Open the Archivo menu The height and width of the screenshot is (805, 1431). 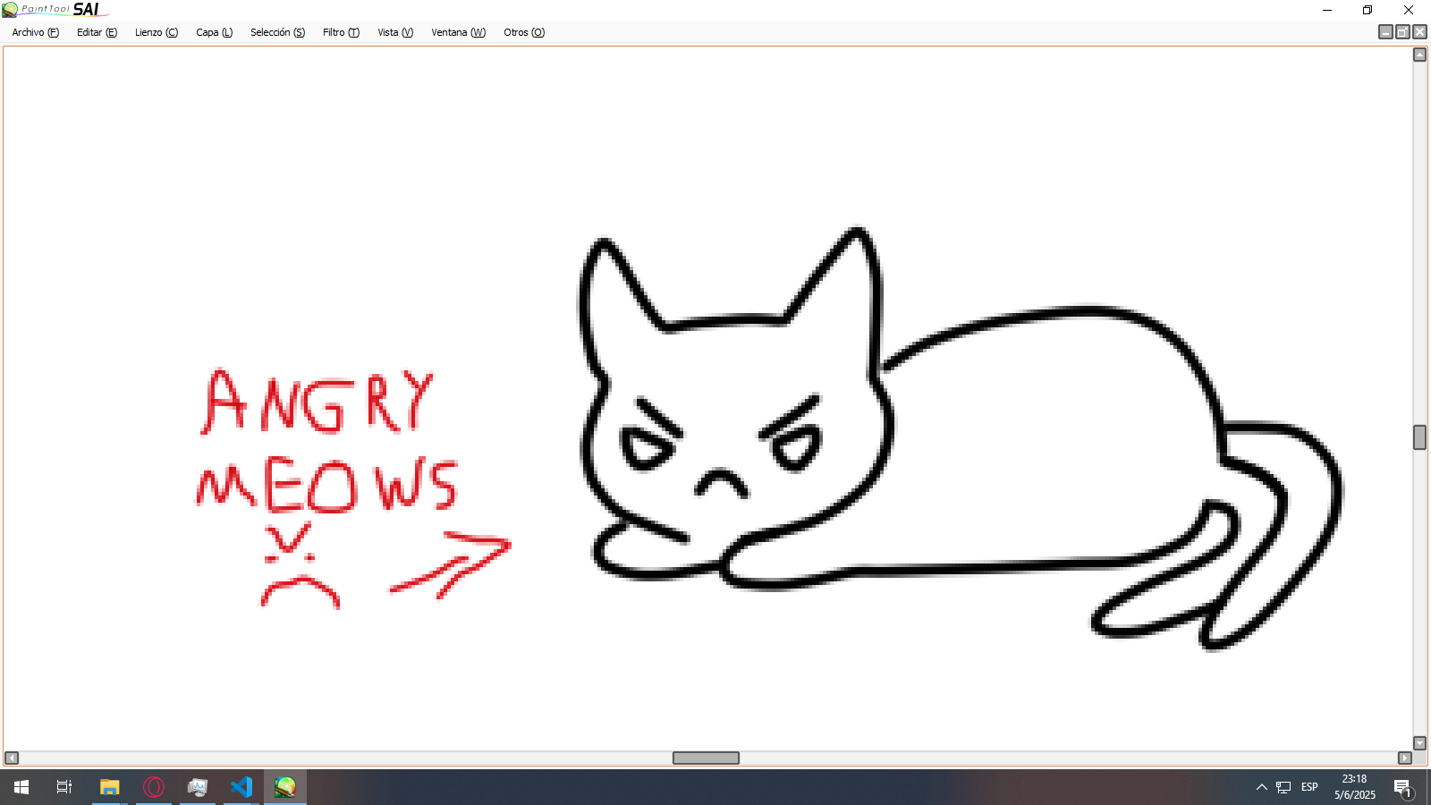pos(36,32)
